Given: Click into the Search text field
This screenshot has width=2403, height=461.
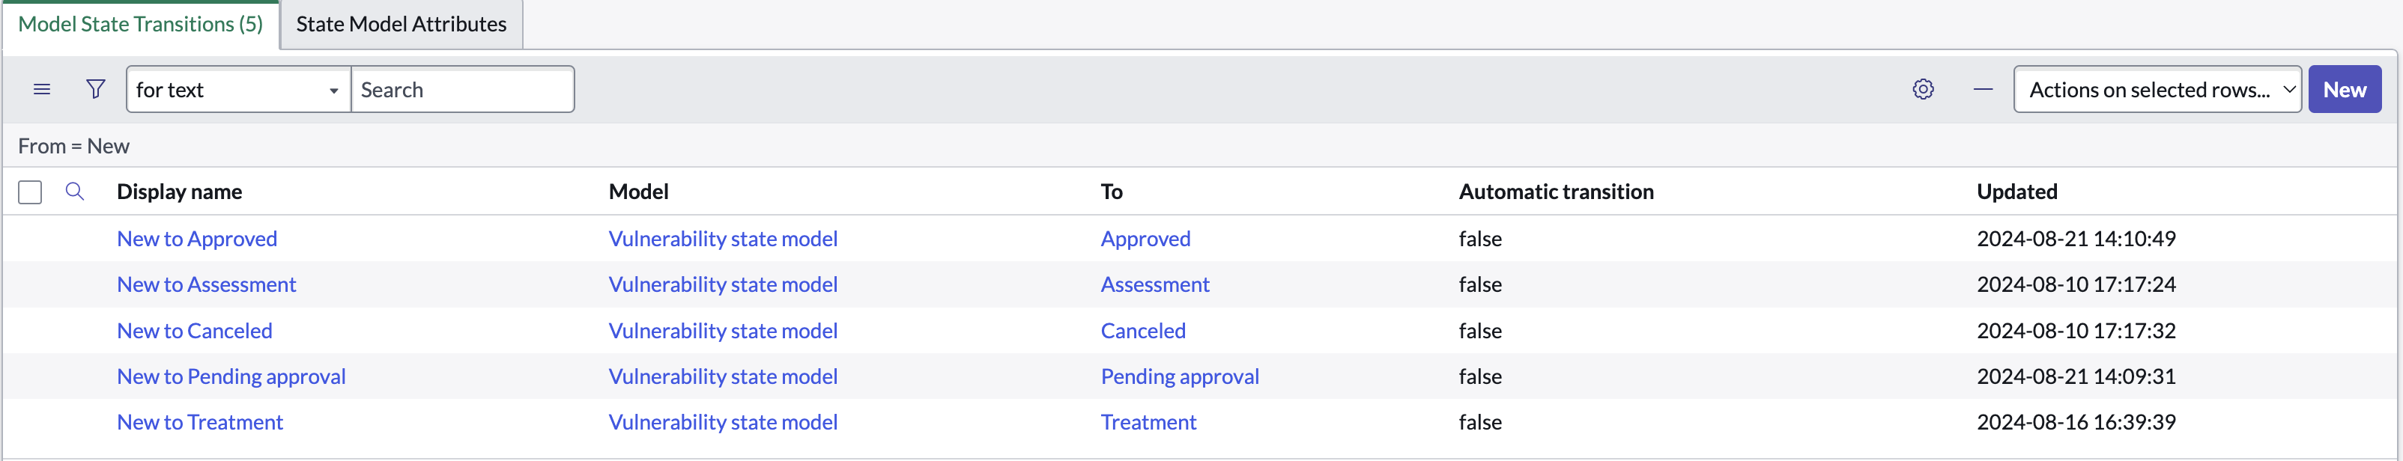Looking at the screenshot, I should coord(463,89).
